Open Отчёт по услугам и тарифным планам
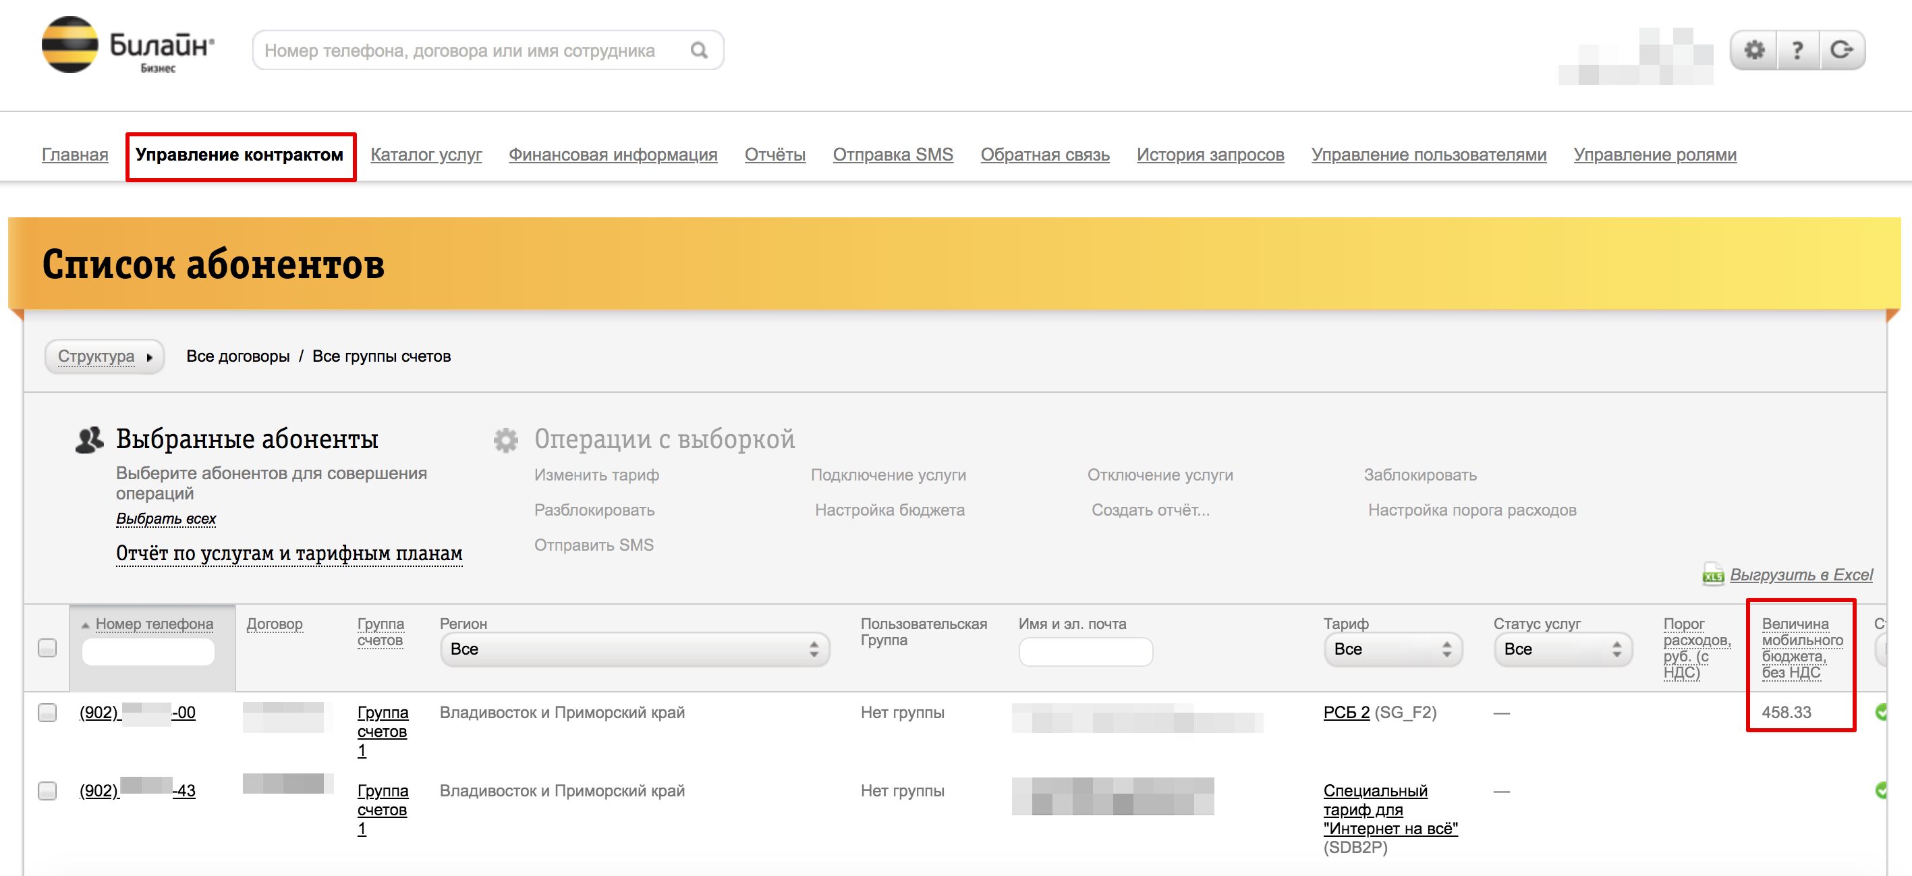1912x876 pixels. tap(289, 553)
